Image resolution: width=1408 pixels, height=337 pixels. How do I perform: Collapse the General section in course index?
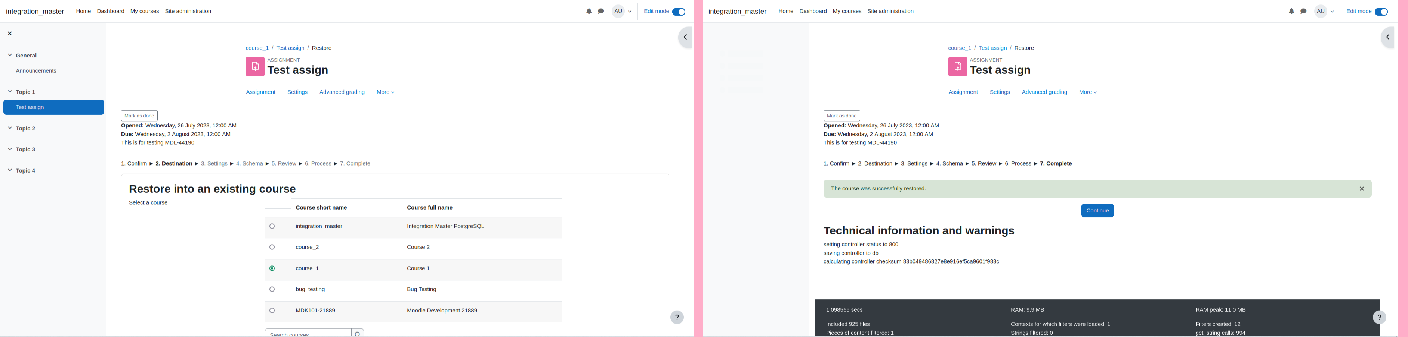[x=10, y=55]
